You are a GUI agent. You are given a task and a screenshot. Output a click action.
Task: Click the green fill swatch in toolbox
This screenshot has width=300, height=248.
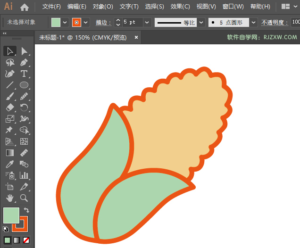click(x=11, y=215)
